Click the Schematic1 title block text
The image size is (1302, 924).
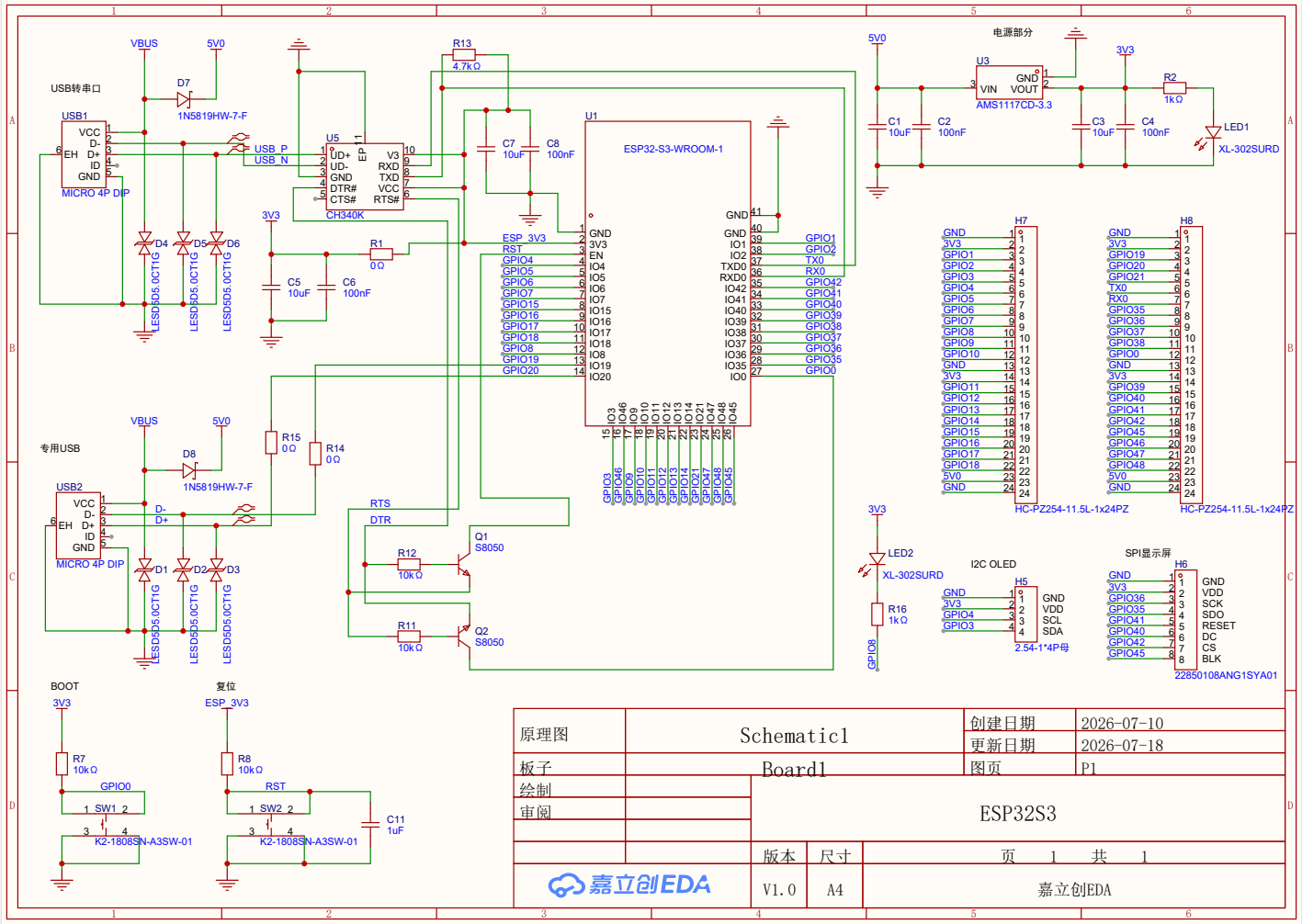point(794,736)
